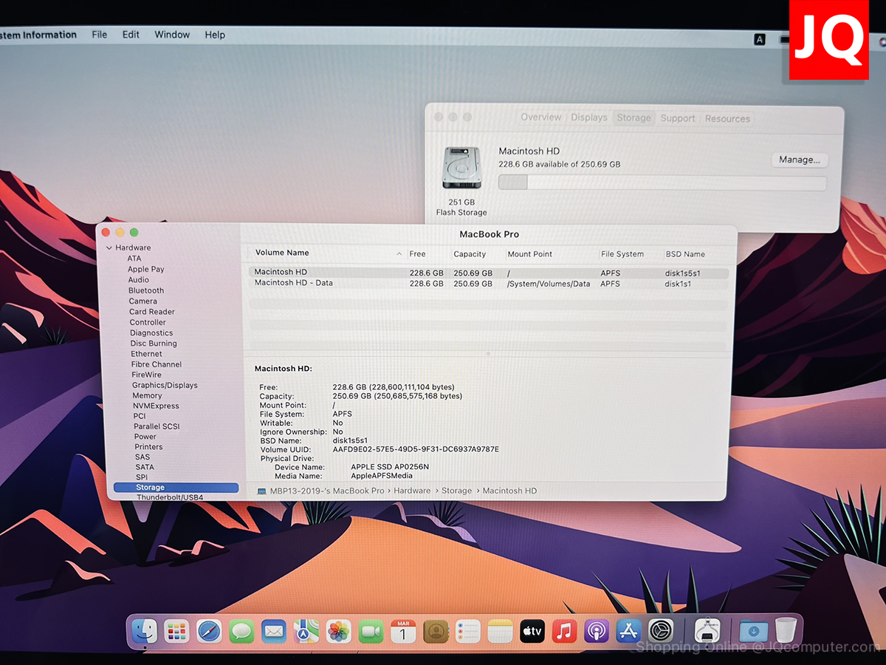The height and width of the screenshot is (665, 886).
Task: Open System Preferences in dock
Action: pos(661,631)
